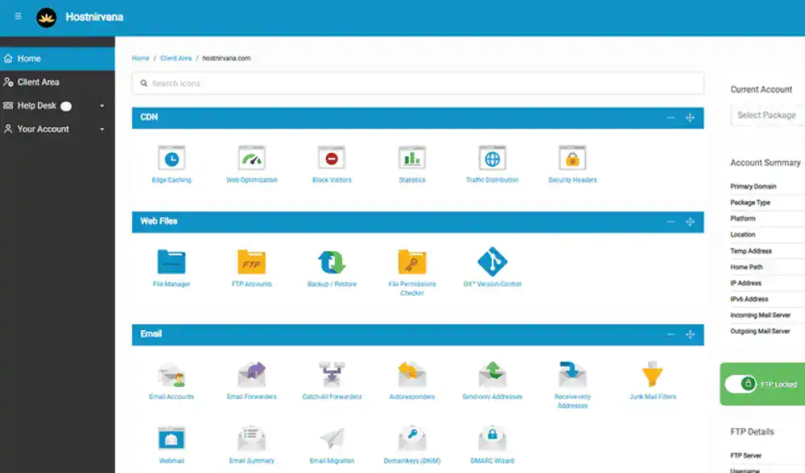Image resolution: width=805 pixels, height=473 pixels.
Task: Open Traffic Distribution icon
Action: [x=492, y=158]
